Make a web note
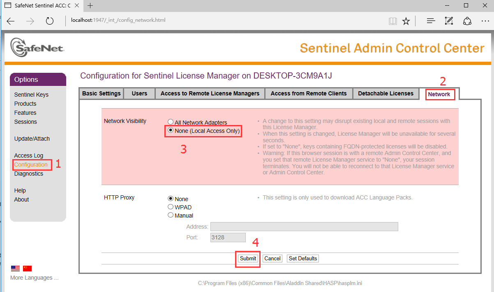Screen dimensions: 494x292 pyautogui.click(x=449, y=21)
